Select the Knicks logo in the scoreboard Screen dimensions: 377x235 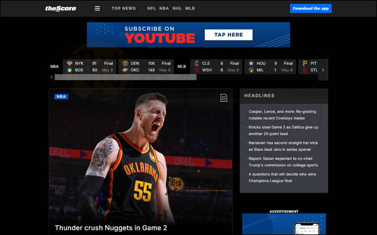coord(69,63)
